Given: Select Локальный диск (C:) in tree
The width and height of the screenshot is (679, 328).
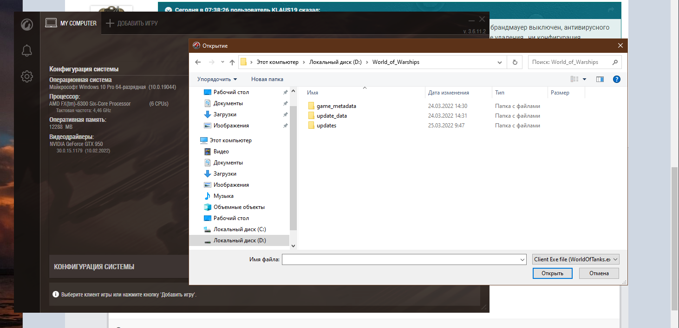Looking at the screenshot, I should (x=240, y=229).
